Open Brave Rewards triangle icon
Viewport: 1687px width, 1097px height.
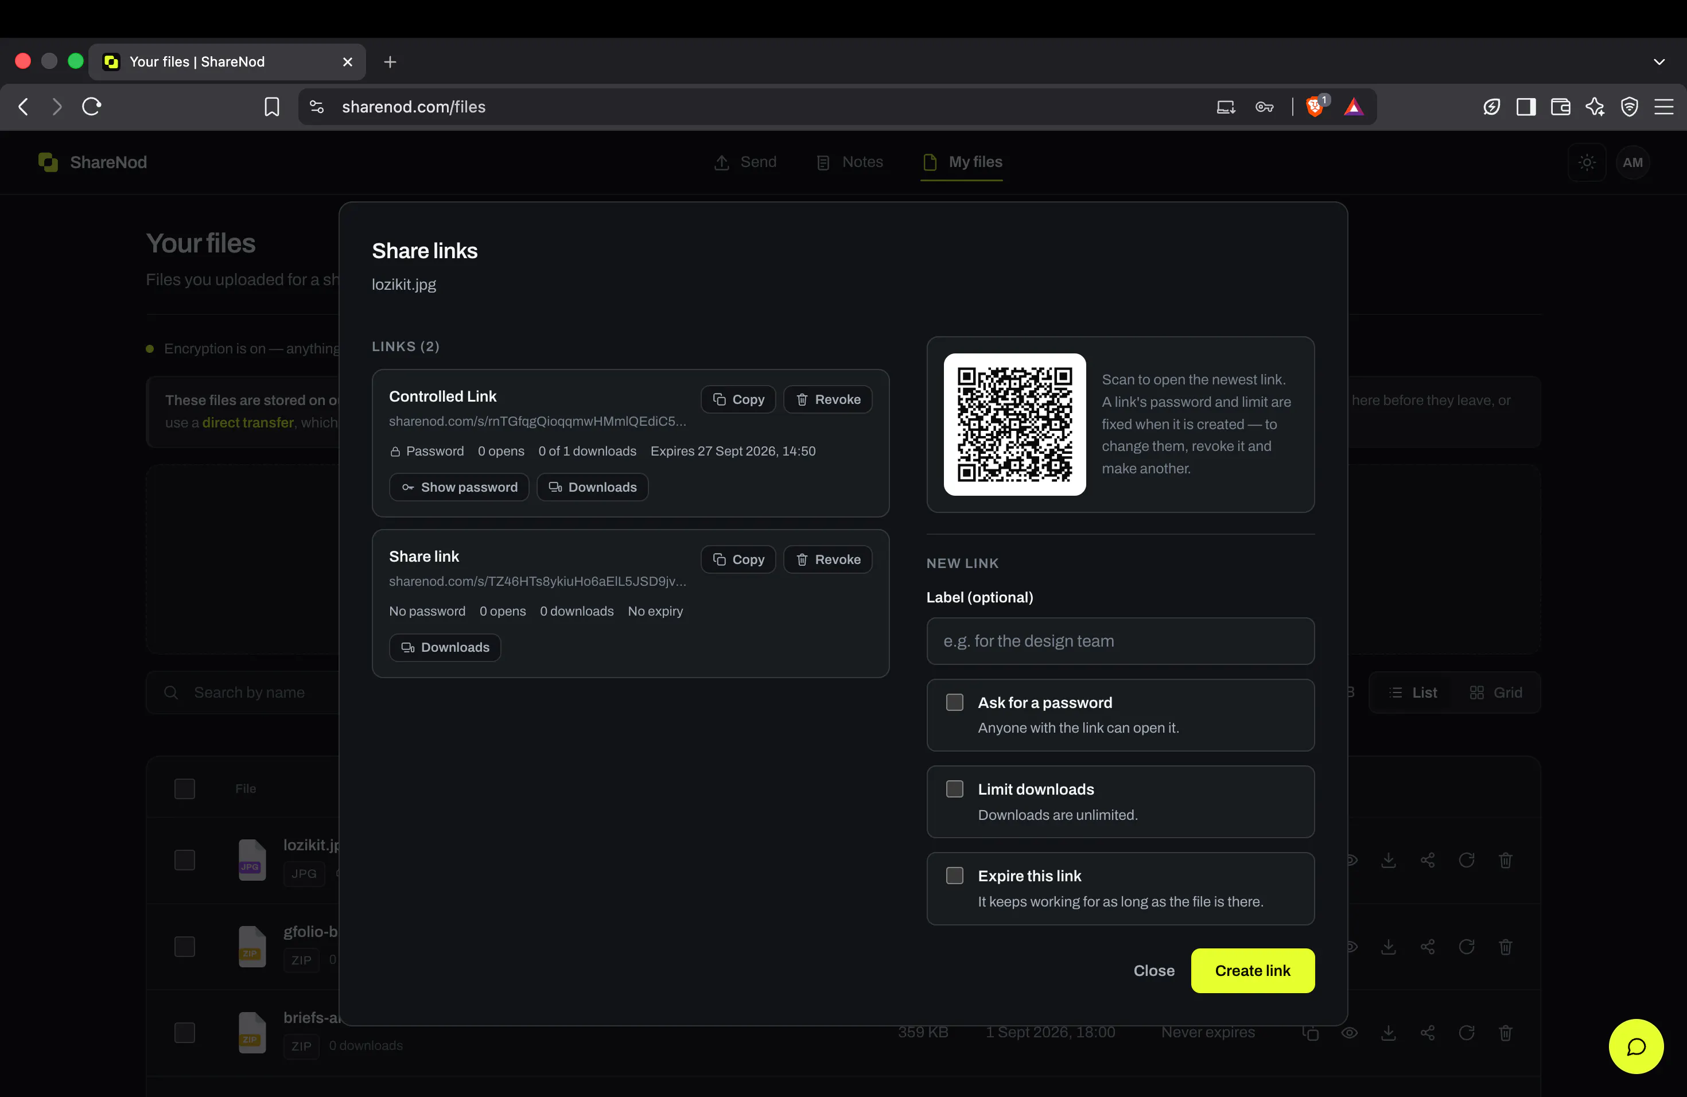coord(1353,106)
